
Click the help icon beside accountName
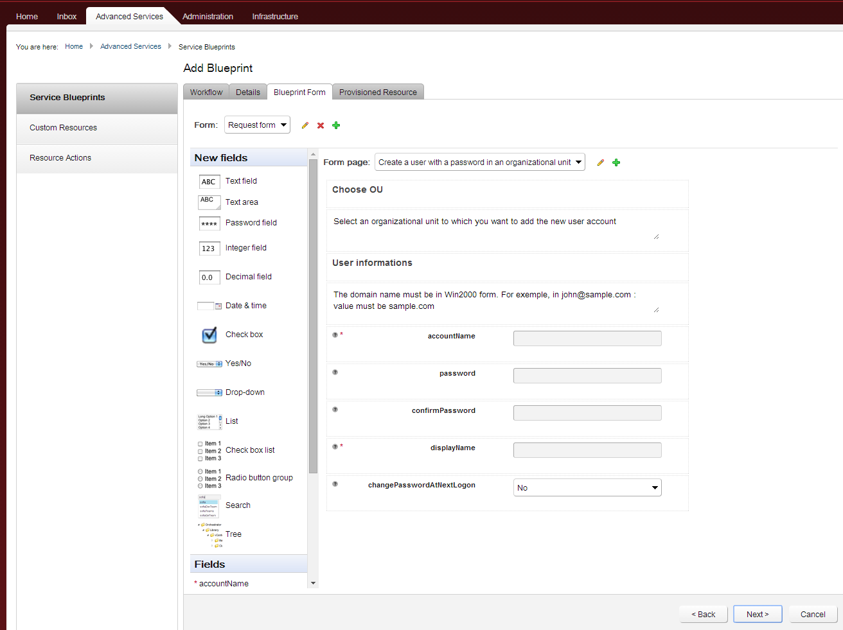[334, 335]
